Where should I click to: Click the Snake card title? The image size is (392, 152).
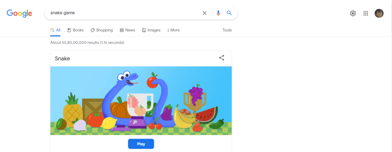coord(62,59)
